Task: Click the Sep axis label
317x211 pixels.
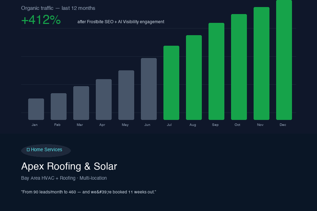Action: click(x=215, y=125)
